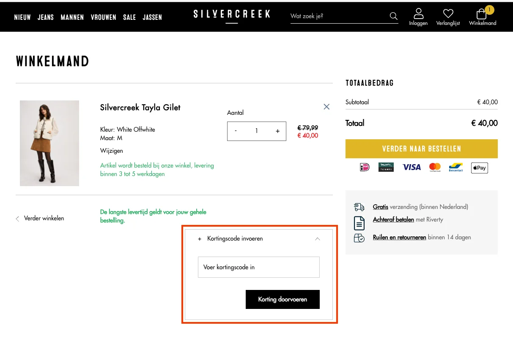This screenshot has height=341, width=513.
Task: Collapse the Kortingscode invoeren section
Action: click(x=317, y=239)
